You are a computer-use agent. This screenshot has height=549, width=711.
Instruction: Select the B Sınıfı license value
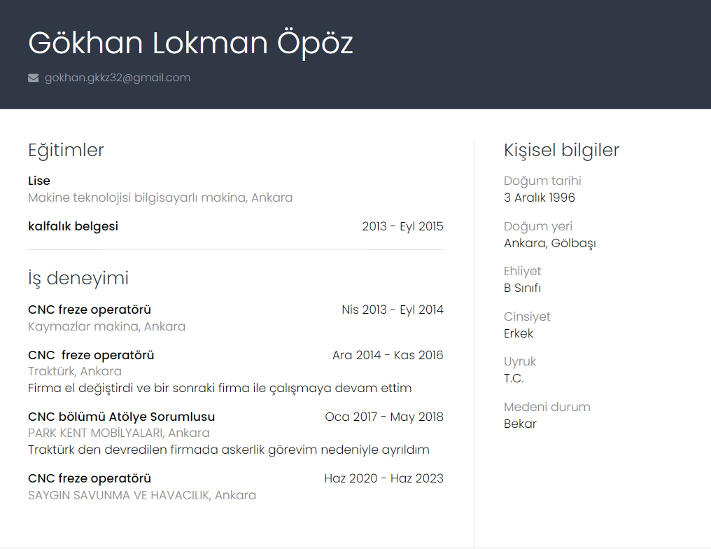[522, 288]
